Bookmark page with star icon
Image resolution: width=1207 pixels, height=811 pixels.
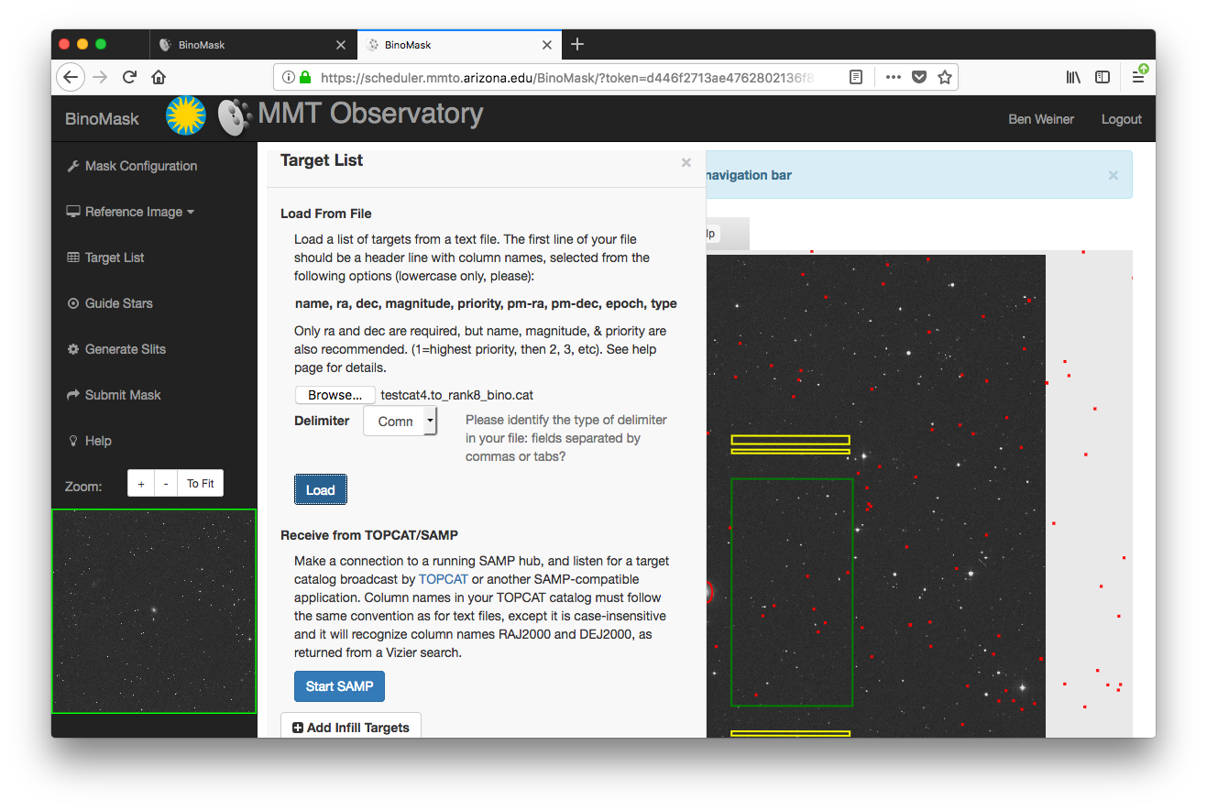pyautogui.click(x=945, y=77)
